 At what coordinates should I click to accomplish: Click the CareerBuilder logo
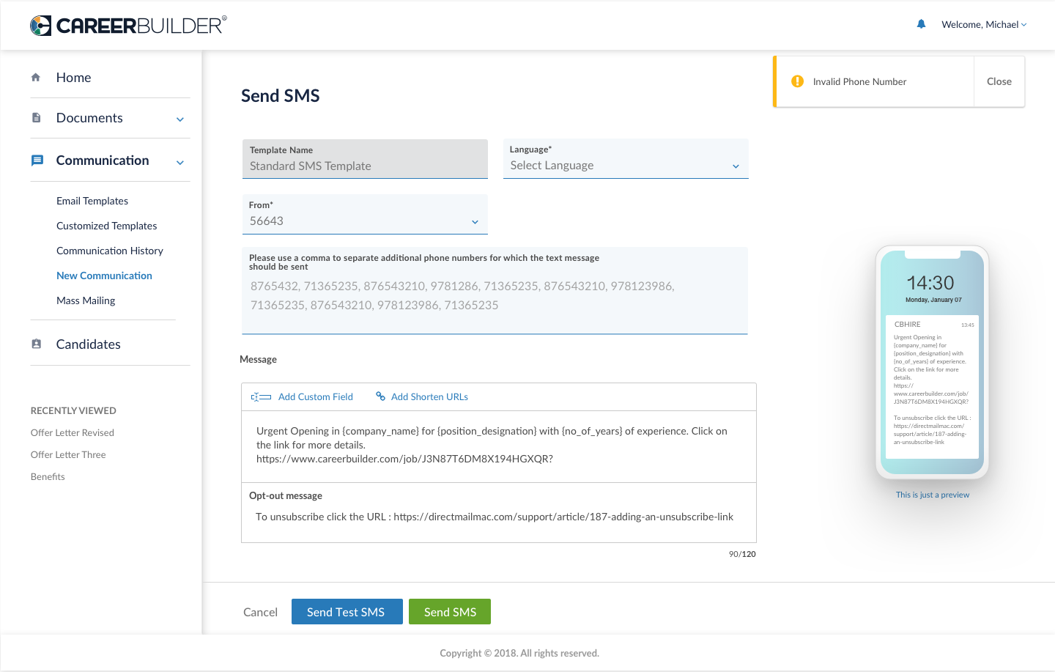click(x=128, y=26)
